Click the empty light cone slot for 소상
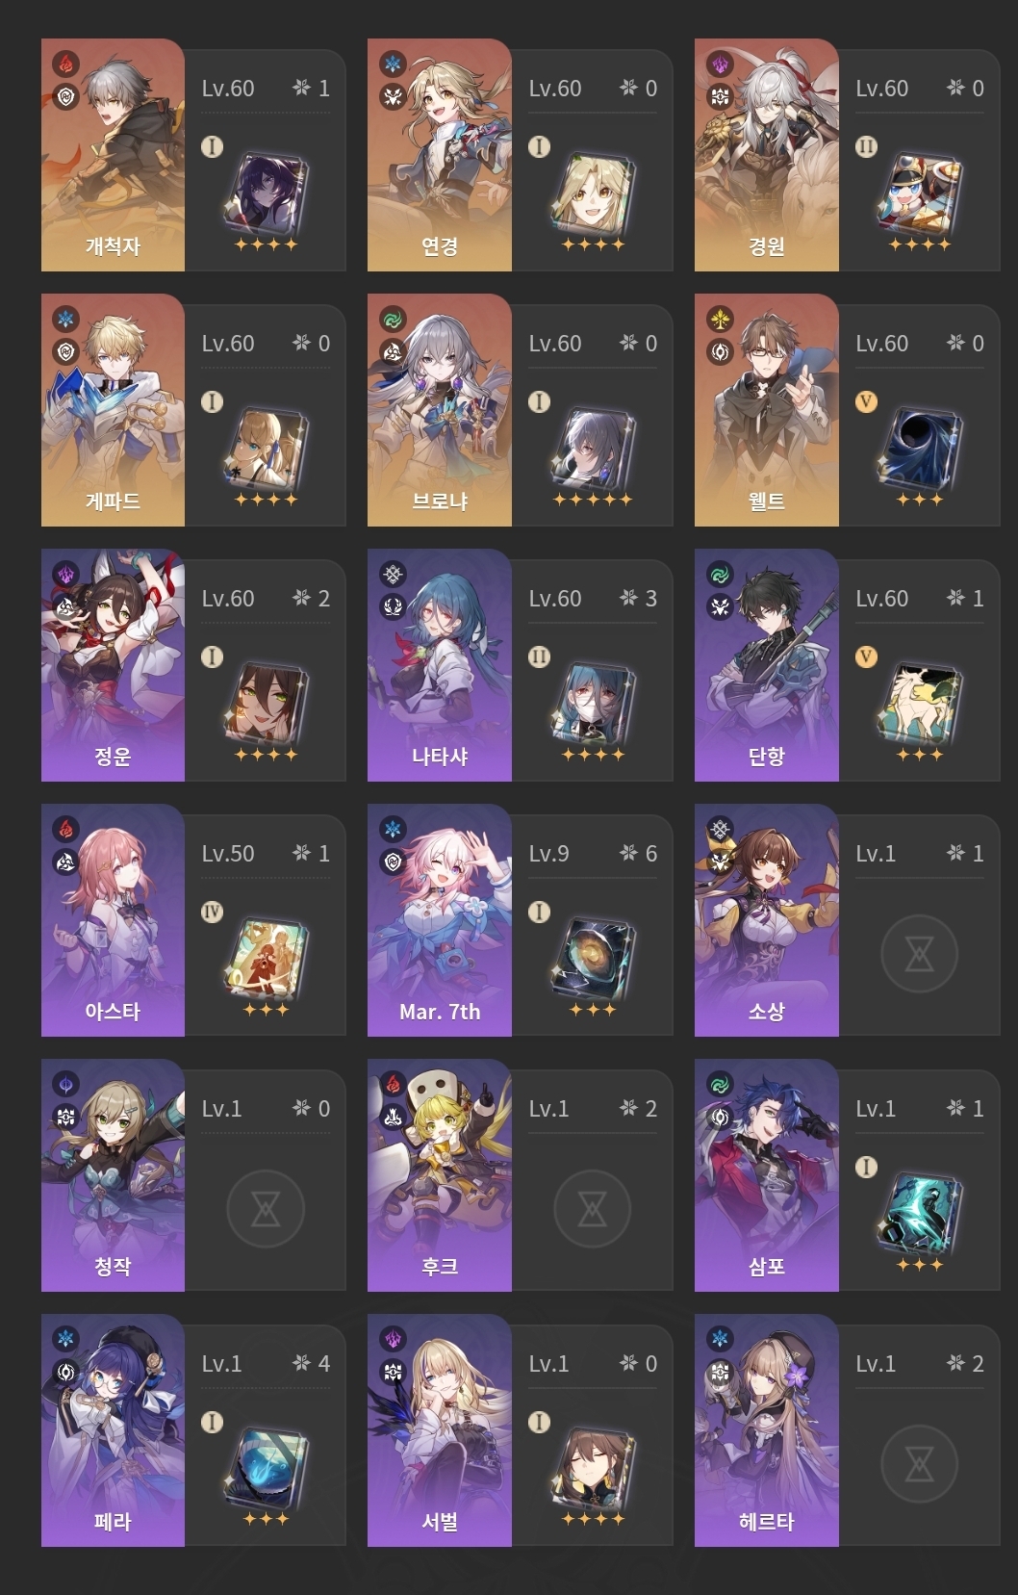The height and width of the screenshot is (1595, 1018). [919, 954]
